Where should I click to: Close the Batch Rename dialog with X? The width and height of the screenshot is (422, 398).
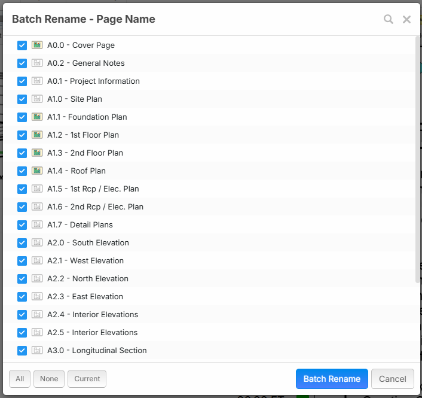pyautogui.click(x=406, y=19)
